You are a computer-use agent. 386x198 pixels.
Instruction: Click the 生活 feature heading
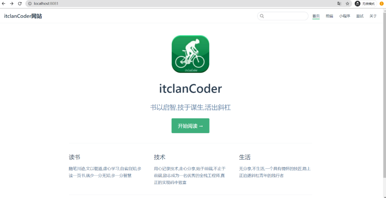tap(245, 157)
